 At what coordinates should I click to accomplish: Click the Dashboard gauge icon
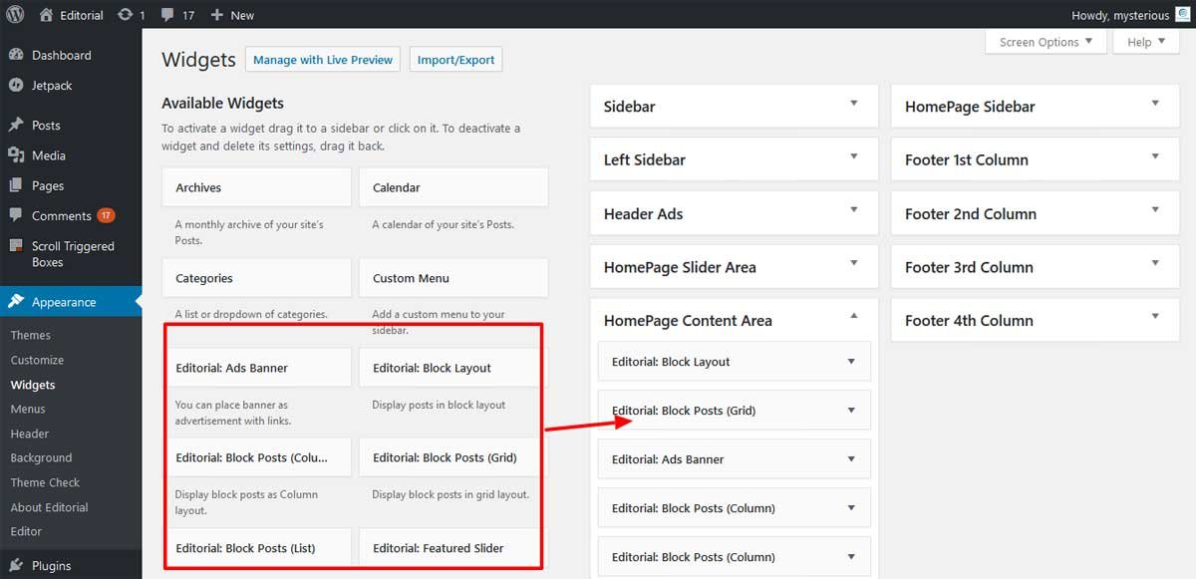[16, 55]
